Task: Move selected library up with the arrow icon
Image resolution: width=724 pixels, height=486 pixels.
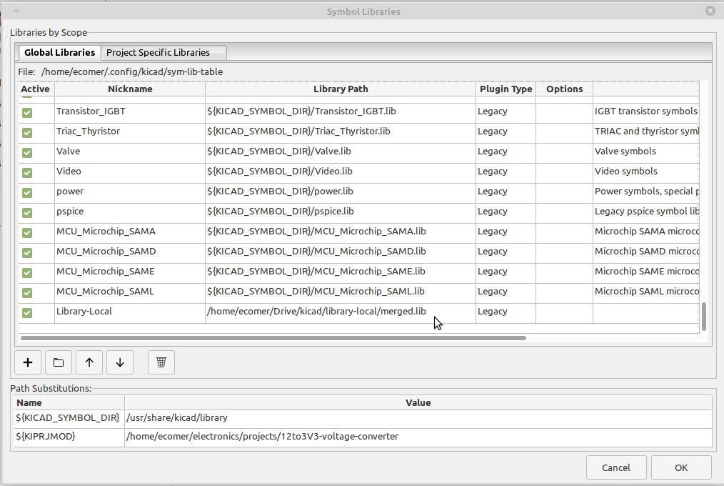Action: click(89, 362)
